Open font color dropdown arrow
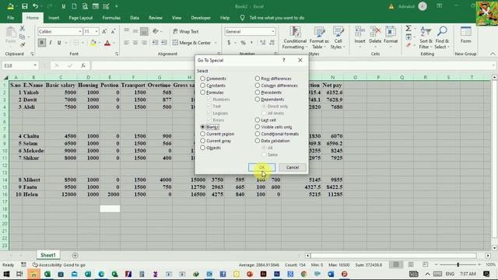This screenshot has width=498, height=280. [114, 43]
